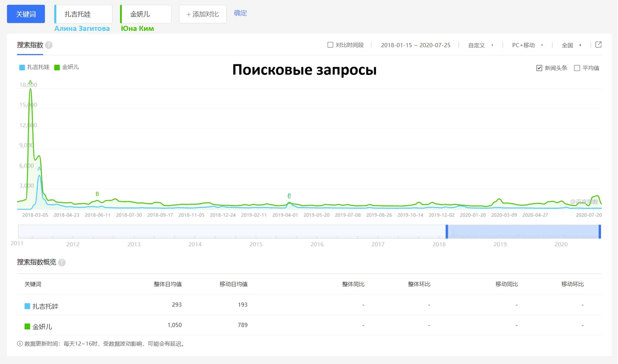The width and height of the screenshot is (618, 364).
Task: Click the 金妍儿 row in overview table
Action: 309,325
